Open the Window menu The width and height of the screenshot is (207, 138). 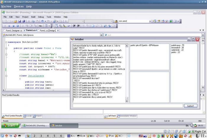(57, 17)
